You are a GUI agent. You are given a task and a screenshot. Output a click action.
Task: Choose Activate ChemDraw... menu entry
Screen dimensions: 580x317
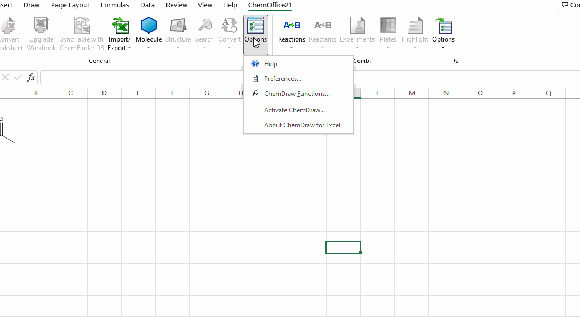click(298, 110)
